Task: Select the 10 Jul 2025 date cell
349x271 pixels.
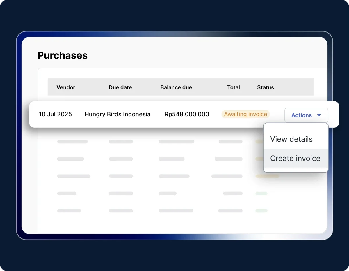Action: pyautogui.click(x=55, y=114)
